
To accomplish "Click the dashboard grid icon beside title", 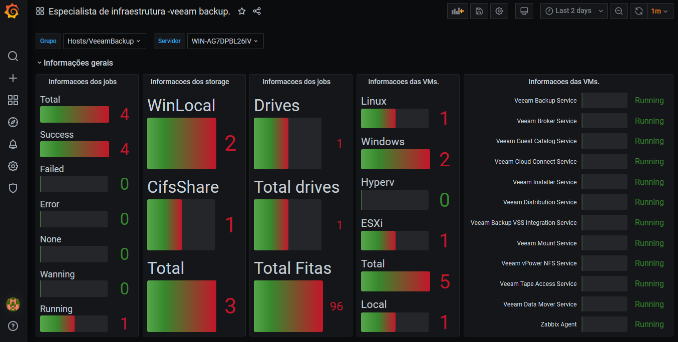I will point(40,11).
